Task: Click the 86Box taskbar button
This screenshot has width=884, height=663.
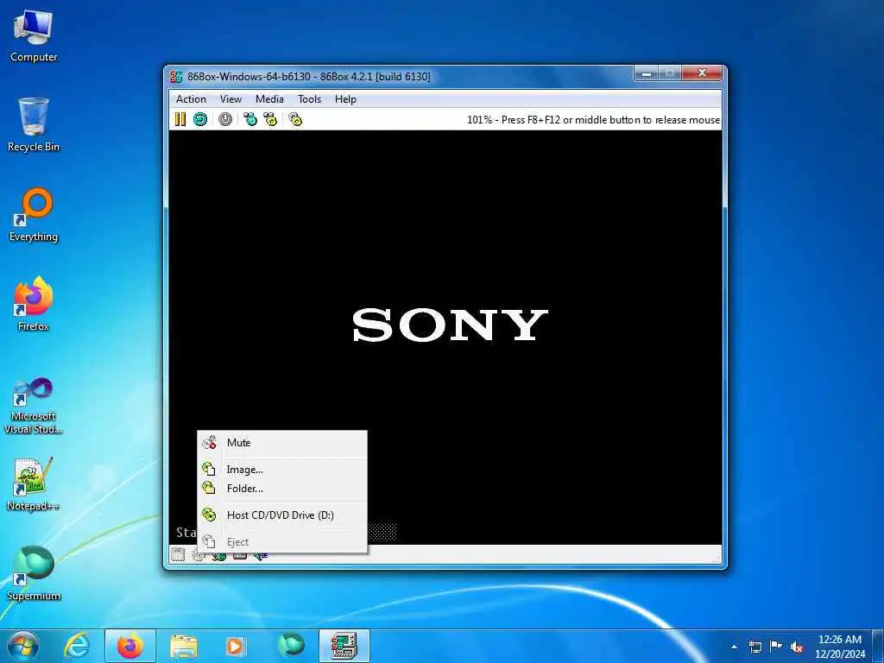Action: [x=344, y=646]
